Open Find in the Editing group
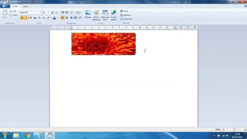 [x=124, y=11]
